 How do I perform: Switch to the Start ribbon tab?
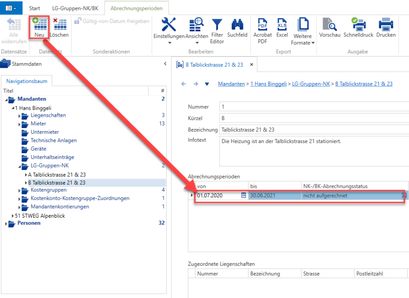click(34, 8)
